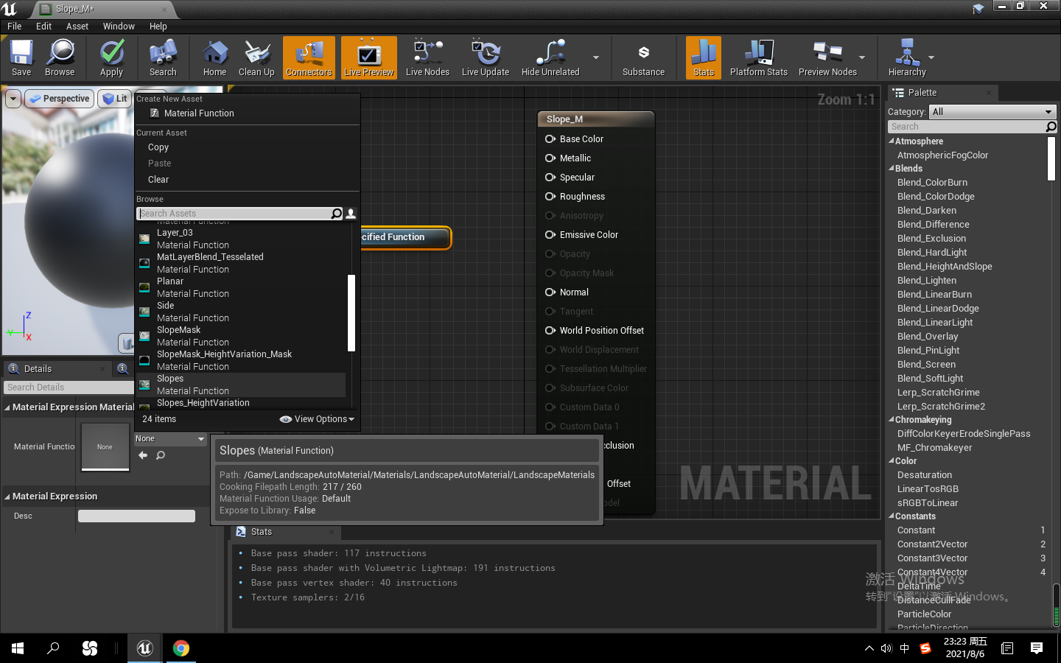Apply the material changes
1061x663 pixels.
click(x=111, y=57)
